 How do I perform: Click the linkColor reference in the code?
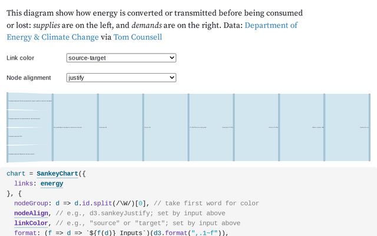pos(31,223)
